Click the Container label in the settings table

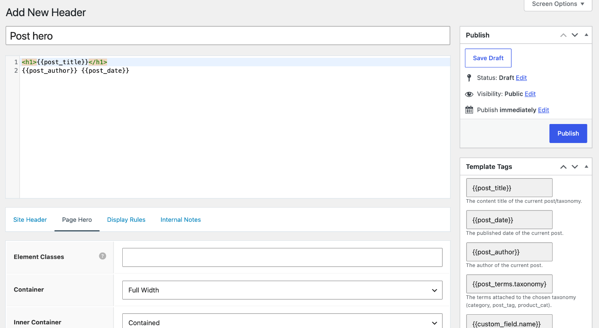coord(29,290)
